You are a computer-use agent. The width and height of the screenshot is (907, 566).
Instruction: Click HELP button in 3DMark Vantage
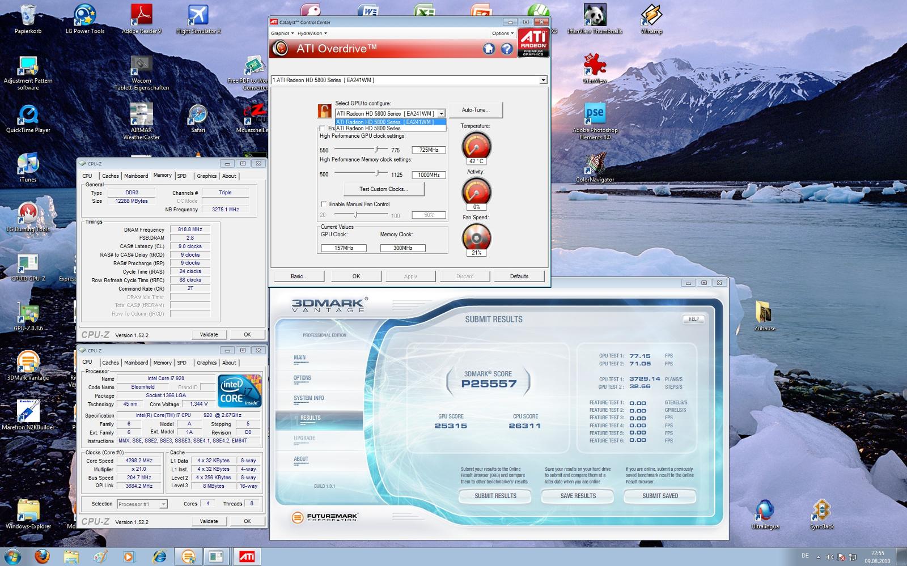tap(693, 319)
